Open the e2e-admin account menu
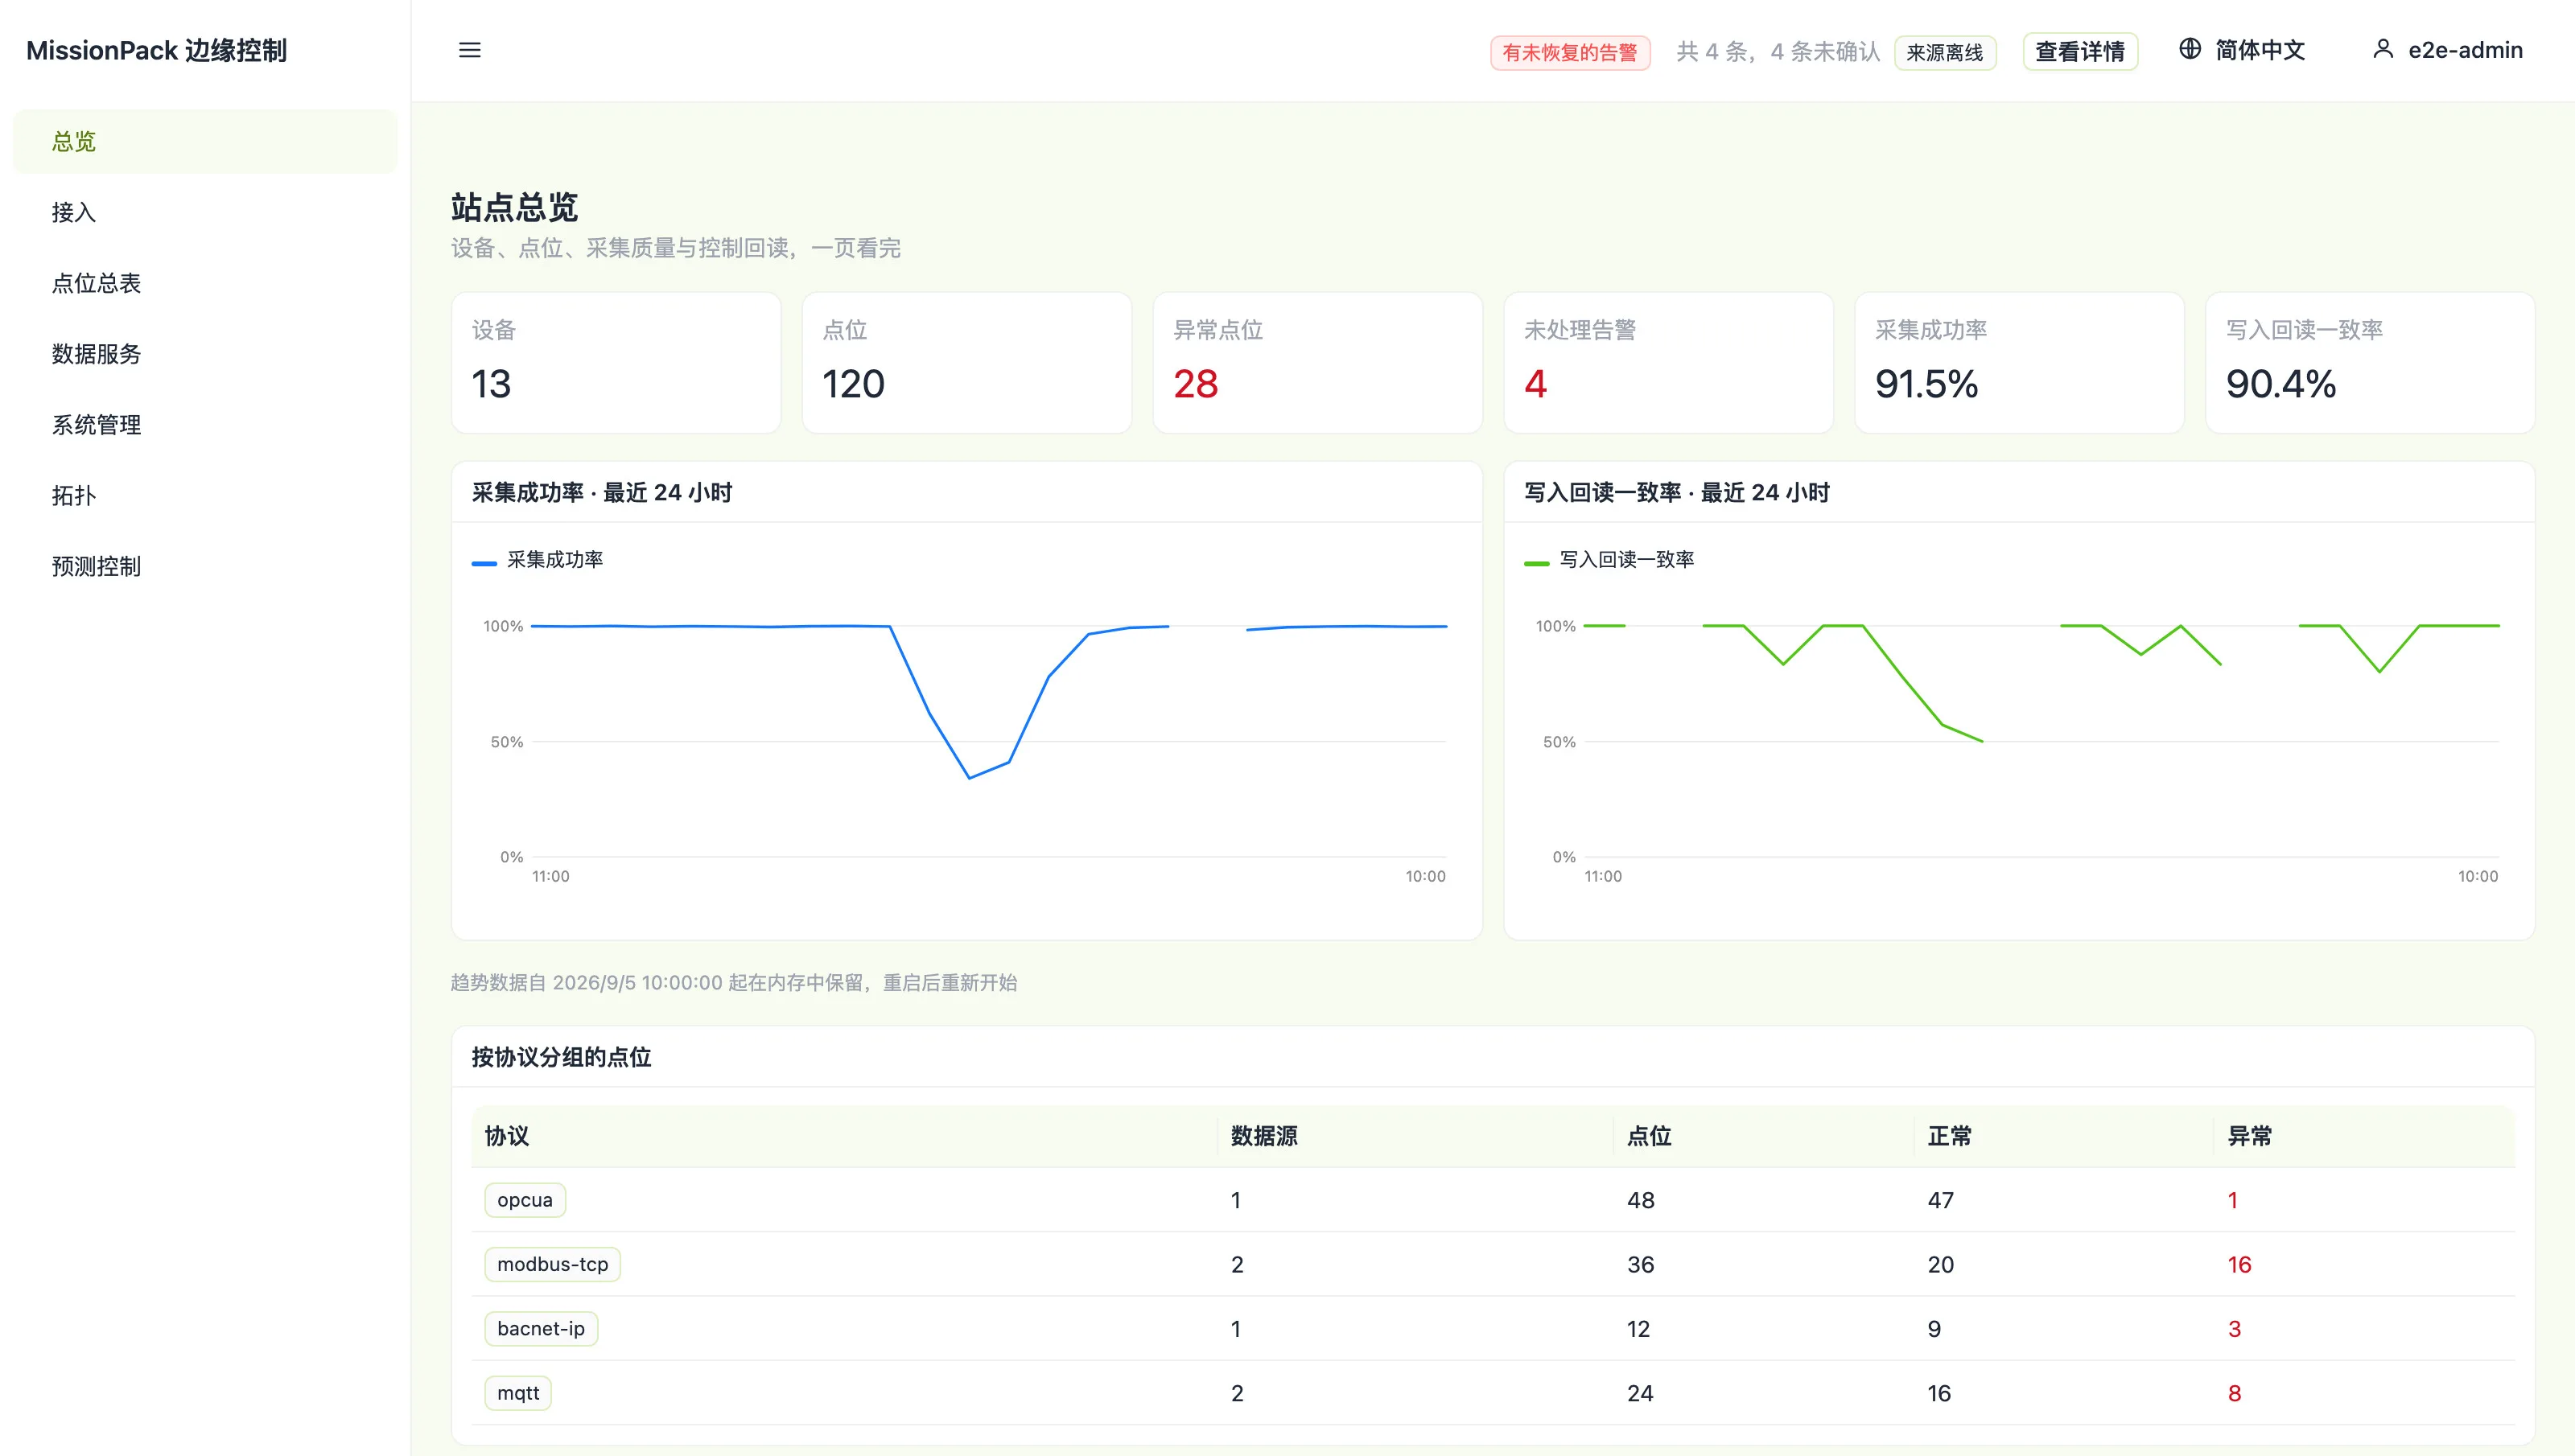 [2447, 50]
